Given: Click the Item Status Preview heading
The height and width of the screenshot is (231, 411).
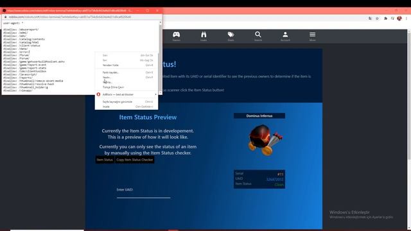Looking at the screenshot, I should (x=148, y=117).
